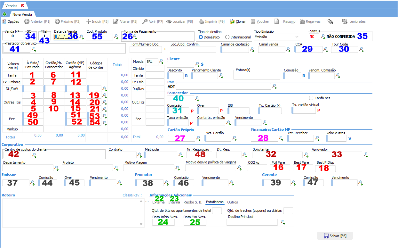Click the Imprimir [F9] printer button
The width and height of the screenshot is (398, 248).
click(x=211, y=21)
